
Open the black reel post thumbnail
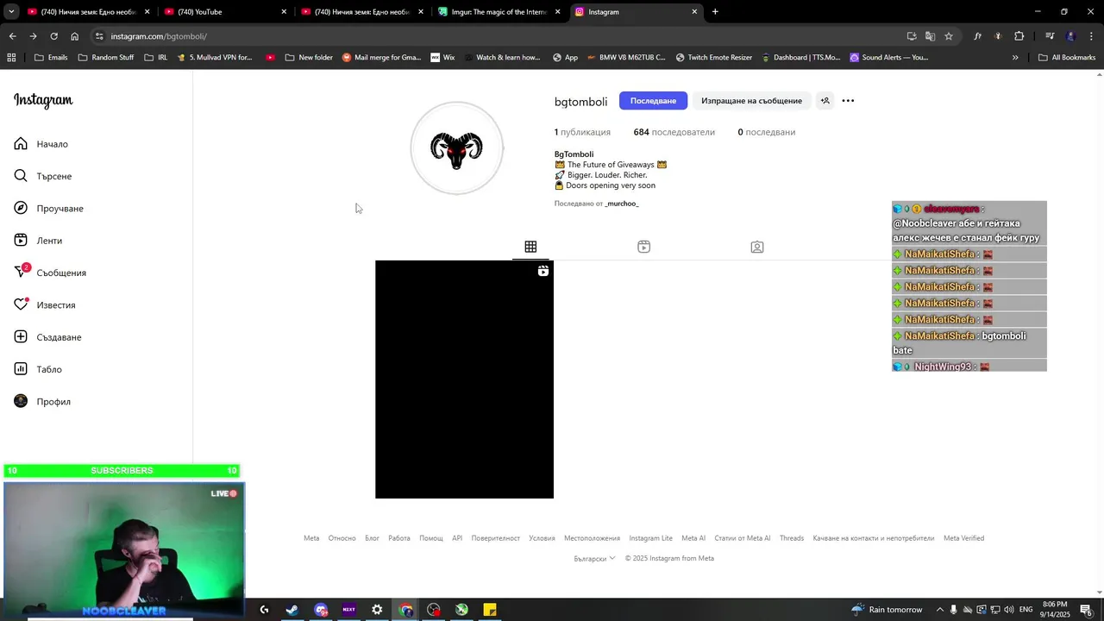pyautogui.click(x=464, y=379)
